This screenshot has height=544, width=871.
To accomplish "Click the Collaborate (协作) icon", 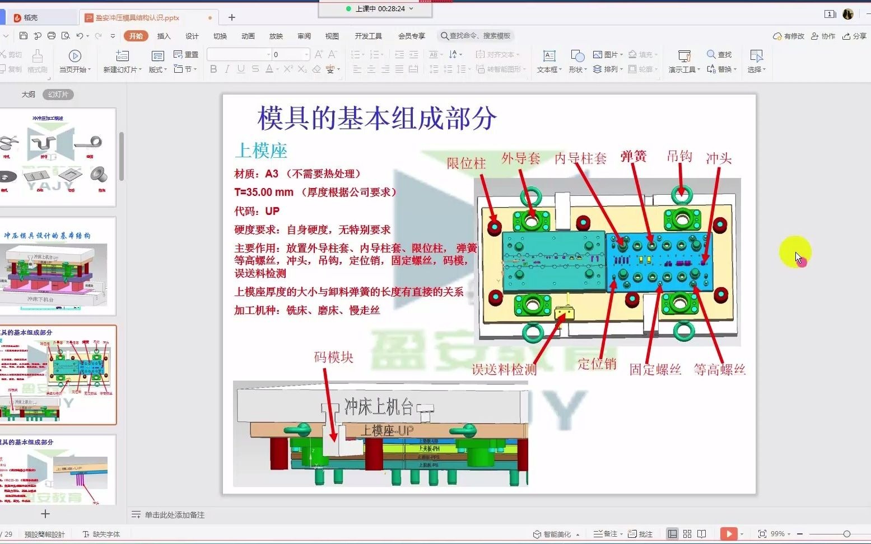I will 815,36.
